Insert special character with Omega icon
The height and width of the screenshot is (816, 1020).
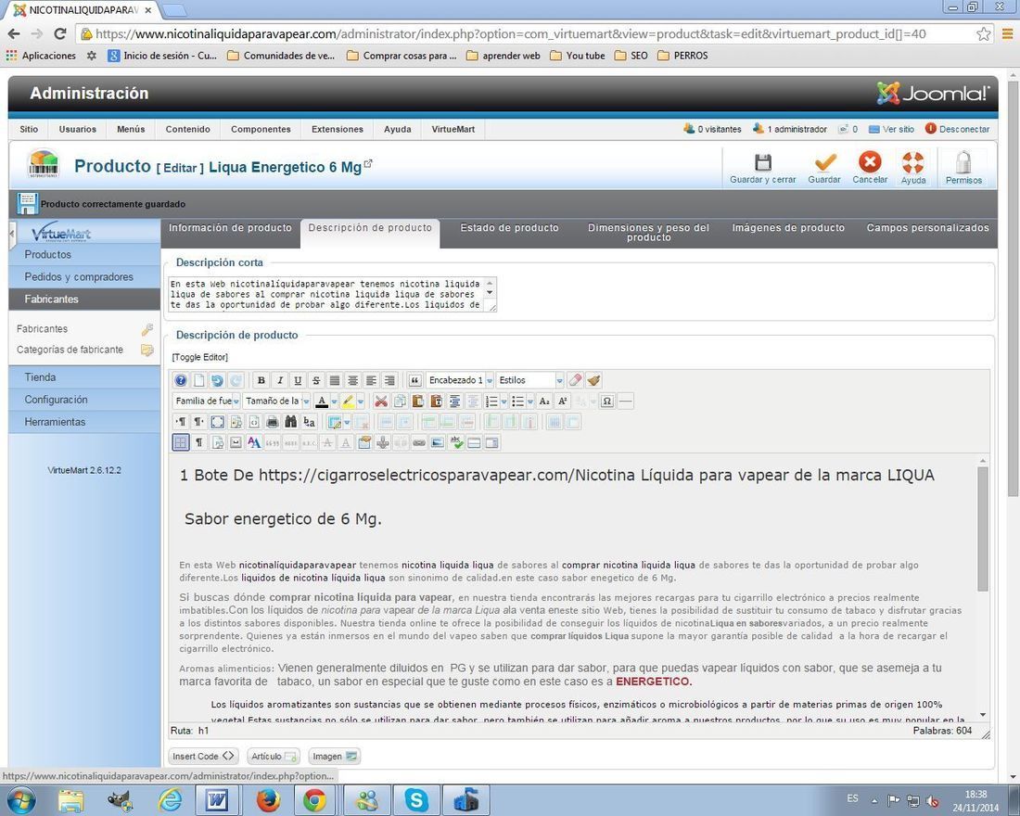[x=607, y=402]
